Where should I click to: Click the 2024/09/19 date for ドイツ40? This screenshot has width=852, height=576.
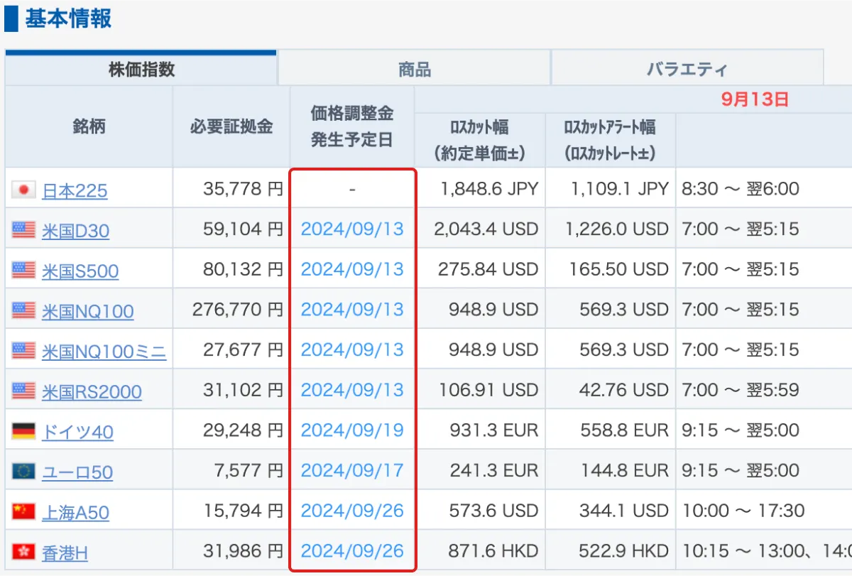pyautogui.click(x=352, y=430)
